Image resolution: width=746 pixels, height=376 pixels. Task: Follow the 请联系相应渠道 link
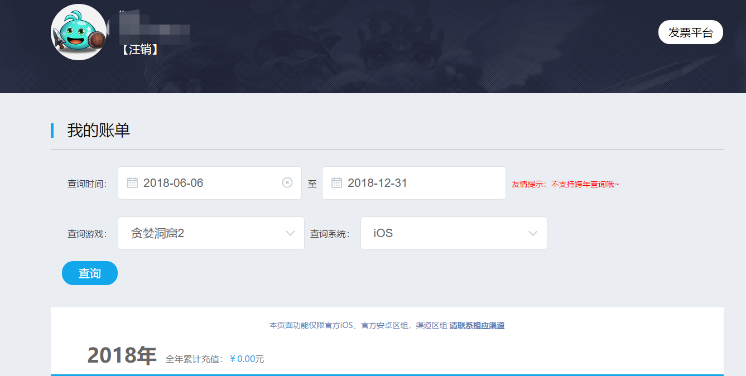point(477,325)
